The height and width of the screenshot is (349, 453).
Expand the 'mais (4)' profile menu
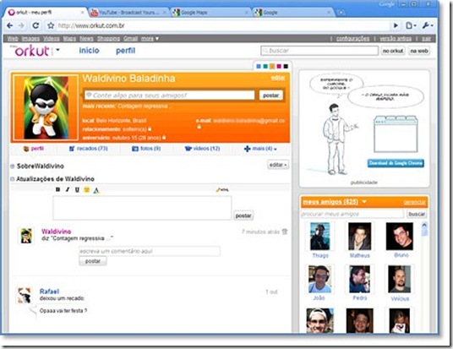pyautogui.click(x=260, y=149)
